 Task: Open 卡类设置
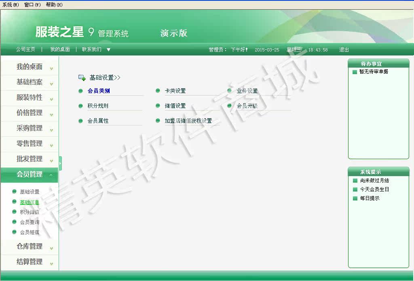tap(175, 91)
